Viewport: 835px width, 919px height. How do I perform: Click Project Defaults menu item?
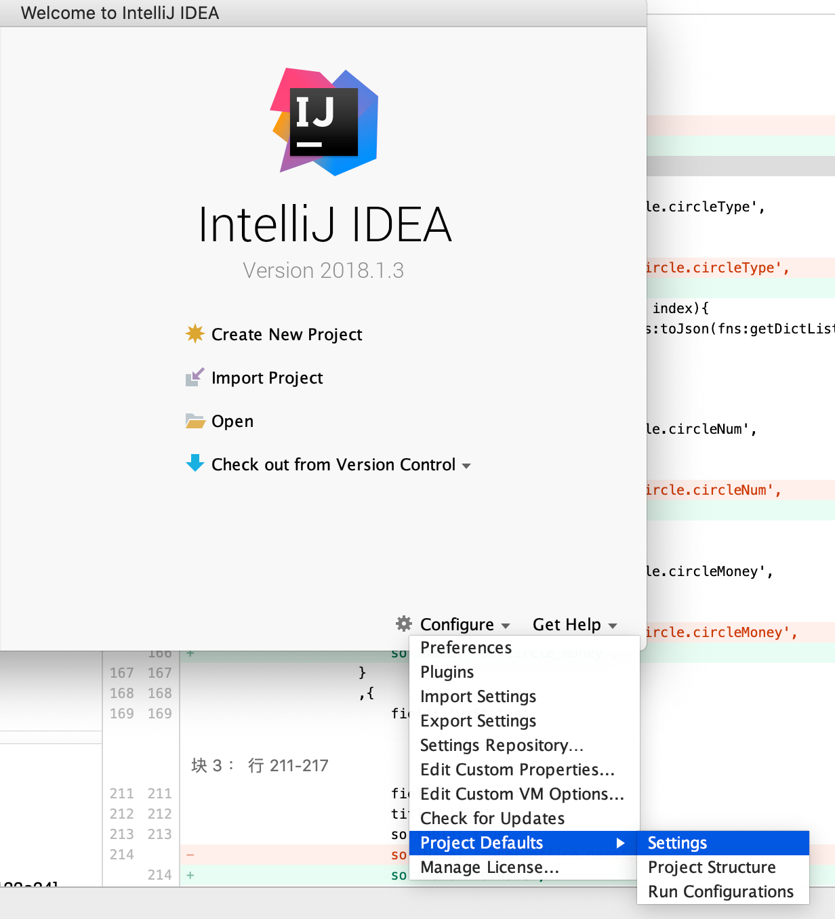(525, 843)
